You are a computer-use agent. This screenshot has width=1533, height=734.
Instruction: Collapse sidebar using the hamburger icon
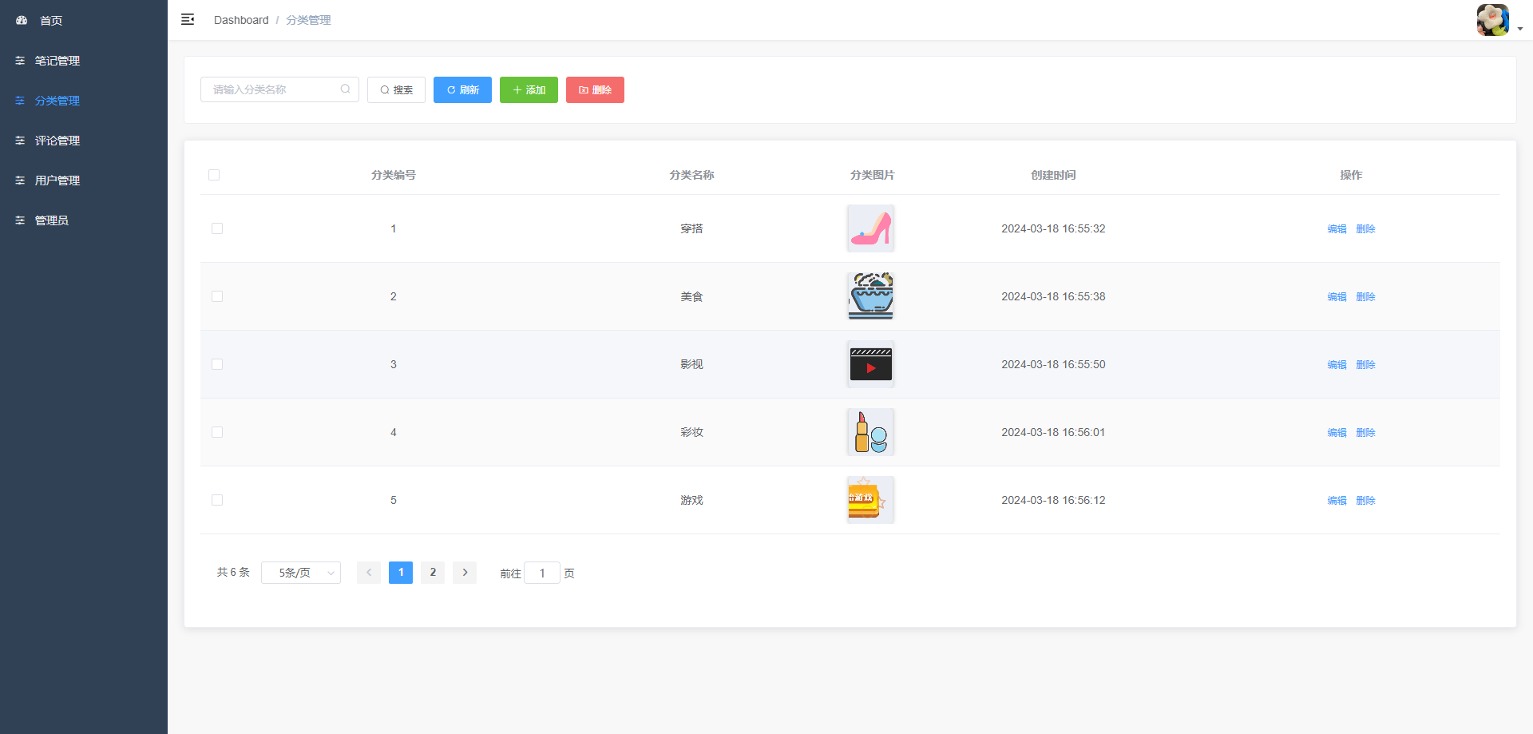(188, 19)
